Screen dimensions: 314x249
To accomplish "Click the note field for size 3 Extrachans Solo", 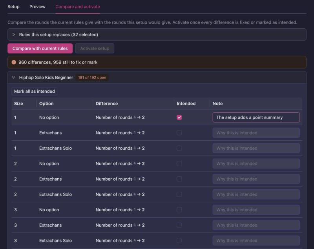I will click(x=256, y=241).
